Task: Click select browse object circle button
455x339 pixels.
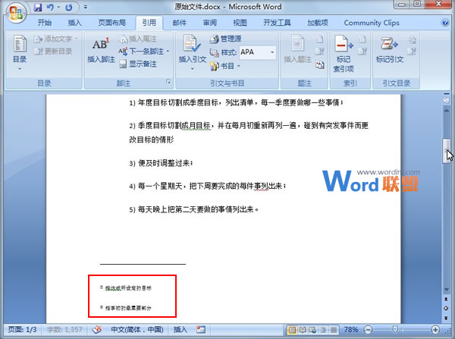Action: 447,308
